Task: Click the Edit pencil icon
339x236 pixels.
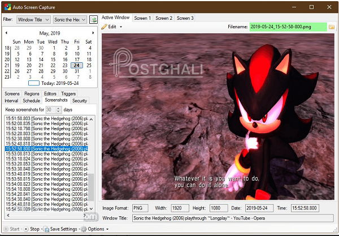Action: [104, 27]
